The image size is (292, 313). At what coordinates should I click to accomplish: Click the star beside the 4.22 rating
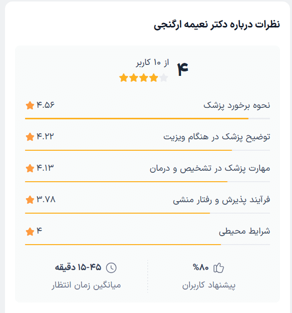(30, 137)
